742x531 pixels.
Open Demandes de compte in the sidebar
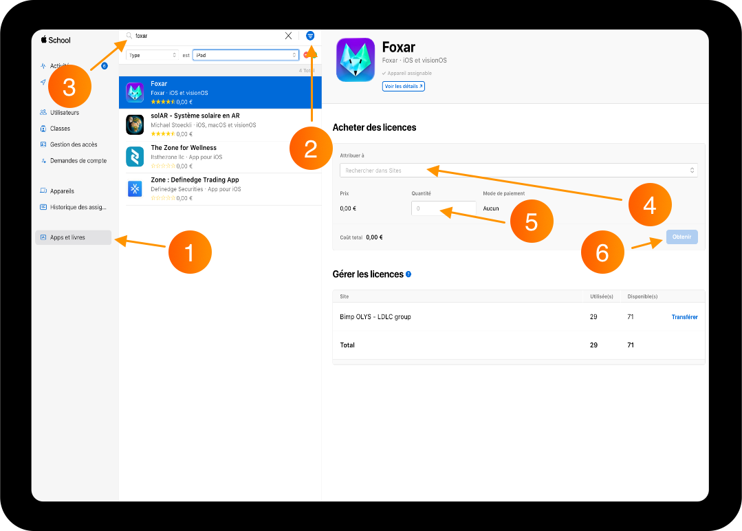click(x=78, y=161)
